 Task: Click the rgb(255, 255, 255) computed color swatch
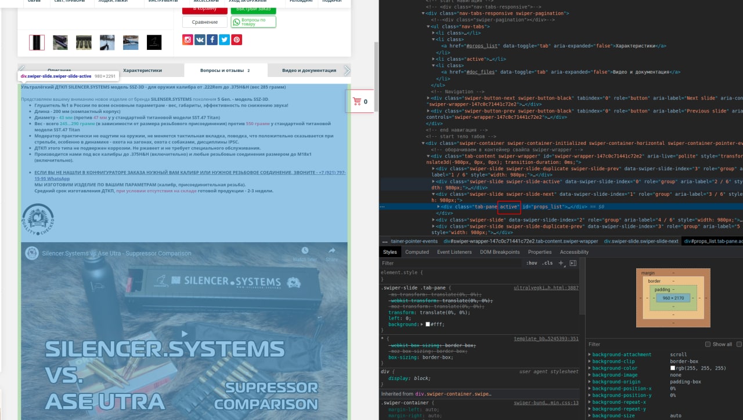tap(673, 368)
